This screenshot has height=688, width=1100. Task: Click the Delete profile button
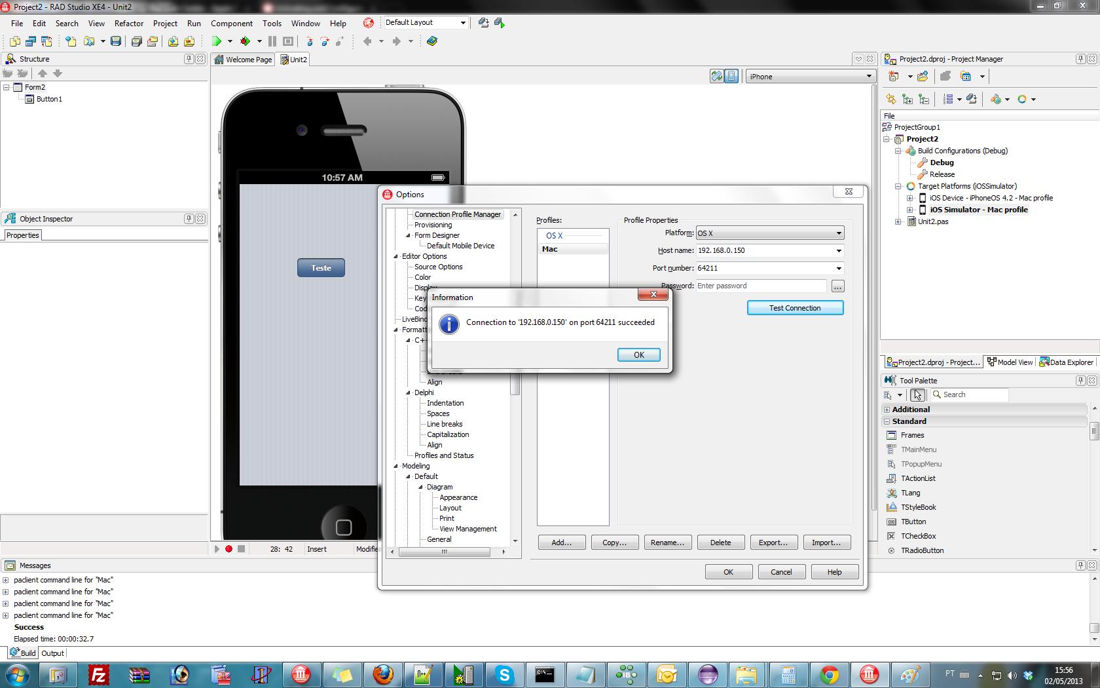pos(720,543)
